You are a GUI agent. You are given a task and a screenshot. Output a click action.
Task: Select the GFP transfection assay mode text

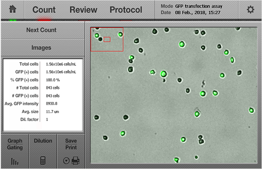pyautogui.click(x=198, y=6)
